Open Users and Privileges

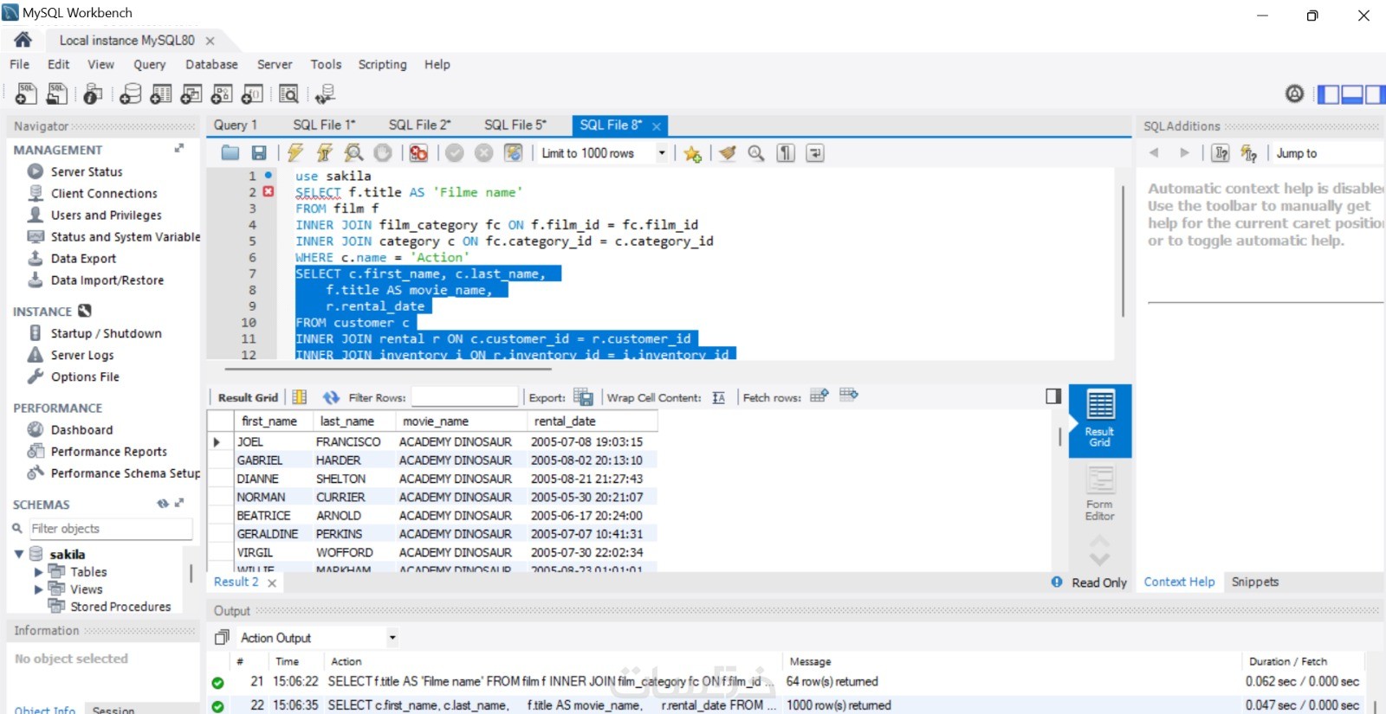pos(106,215)
